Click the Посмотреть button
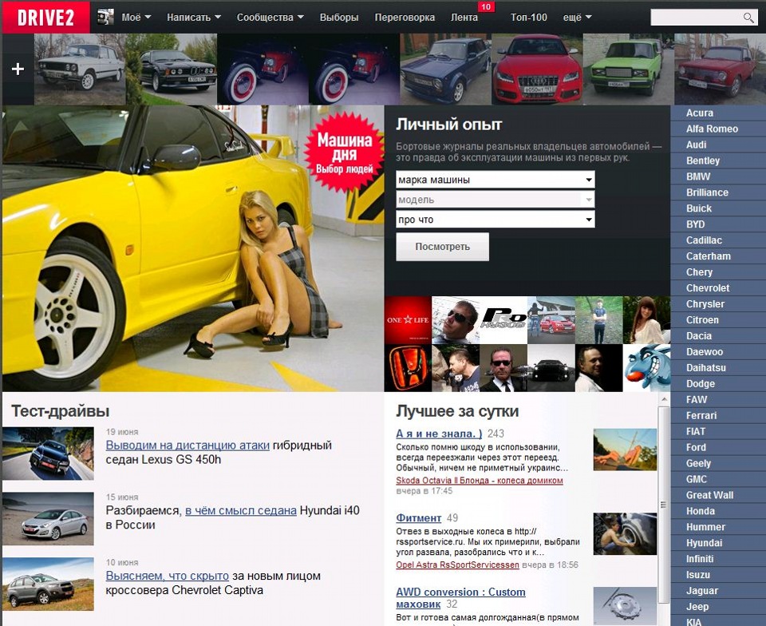This screenshot has height=626, width=766. point(442,246)
